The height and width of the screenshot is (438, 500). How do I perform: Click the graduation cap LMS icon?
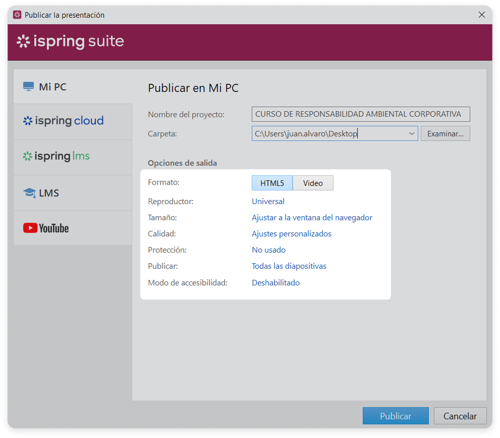[29, 193]
